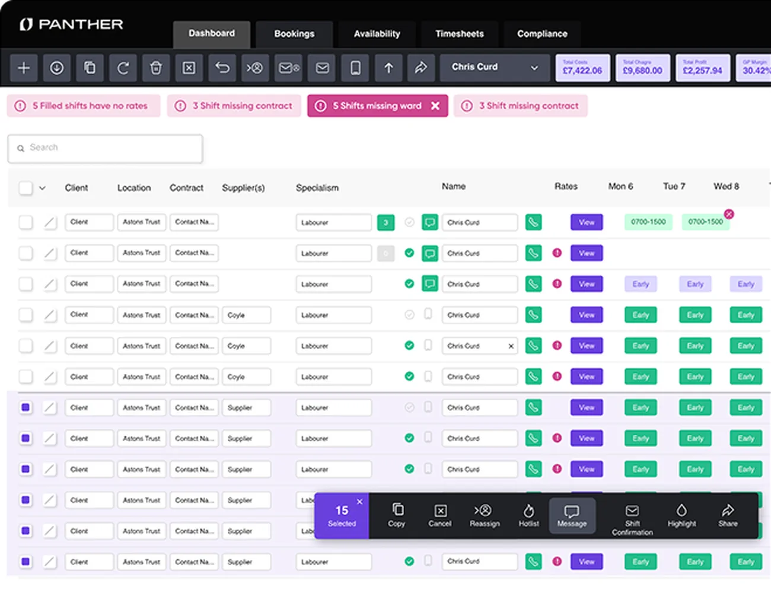Click the boxed X cancel icon in top toolbar
Image resolution: width=771 pixels, height=593 pixels.
click(189, 68)
